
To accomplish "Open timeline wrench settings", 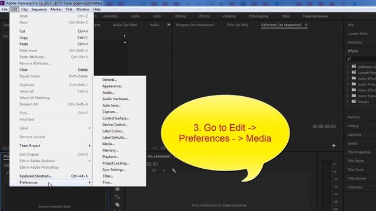I will click(174, 171).
